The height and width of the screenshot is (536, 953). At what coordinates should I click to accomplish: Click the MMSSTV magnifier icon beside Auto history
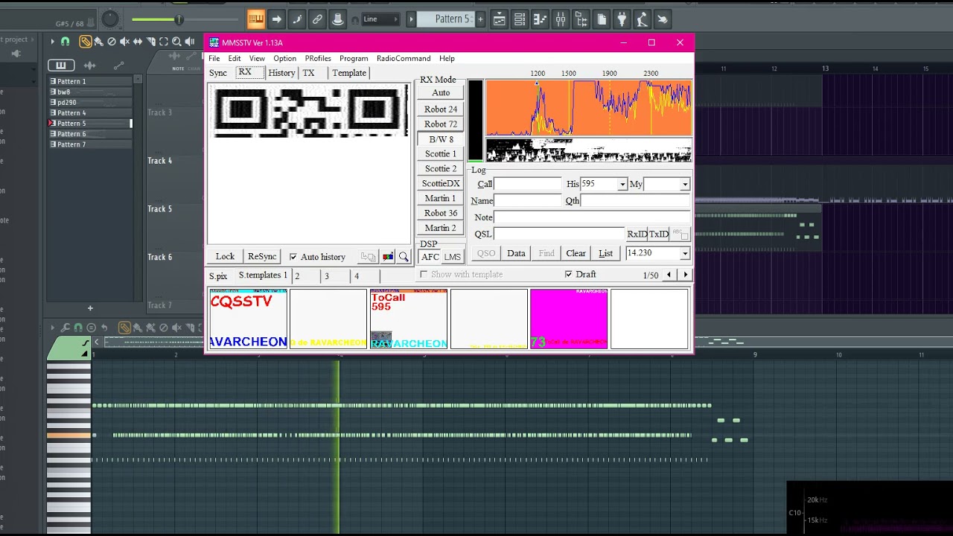point(404,257)
